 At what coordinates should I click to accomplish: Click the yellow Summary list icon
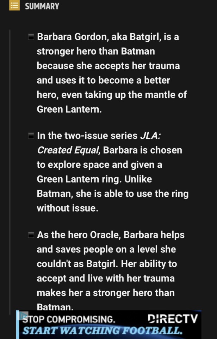[14, 6]
